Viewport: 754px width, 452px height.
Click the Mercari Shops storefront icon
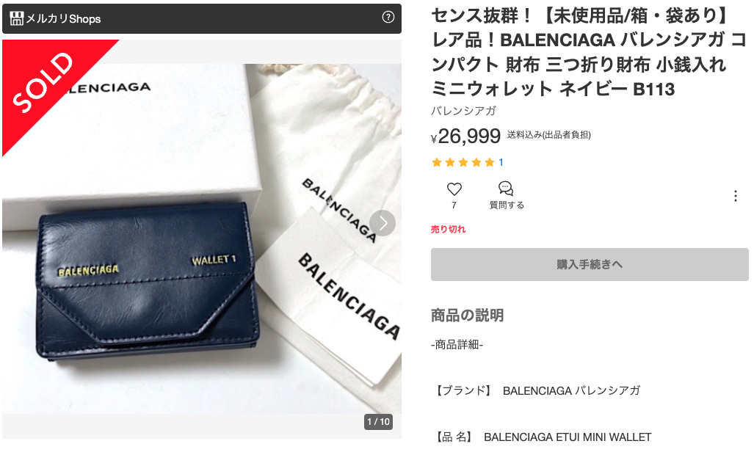tap(16, 19)
